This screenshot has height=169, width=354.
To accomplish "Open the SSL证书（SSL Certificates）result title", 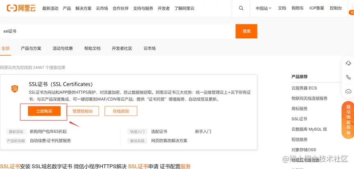I will [x=61, y=84].
